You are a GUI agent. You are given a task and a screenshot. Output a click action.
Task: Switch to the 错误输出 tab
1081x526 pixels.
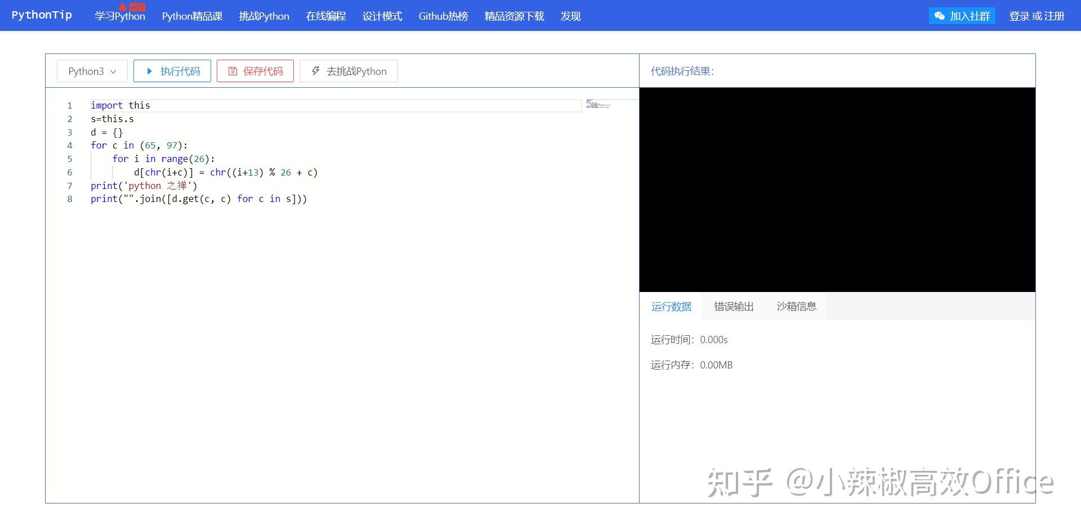pos(733,306)
